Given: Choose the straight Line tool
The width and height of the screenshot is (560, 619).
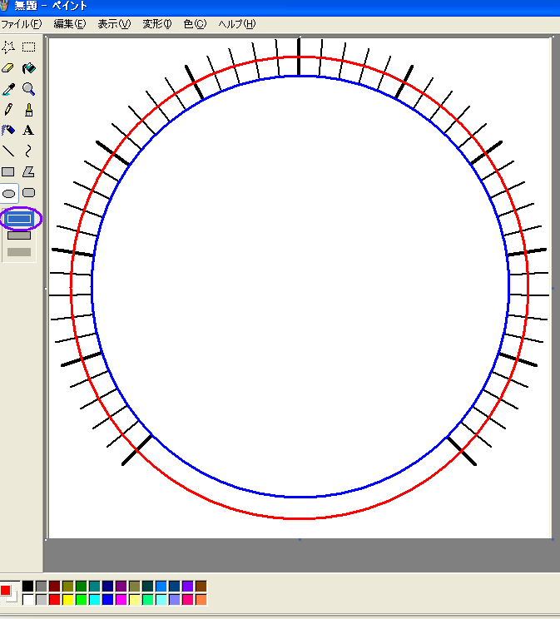Looking at the screenshot, I should (8, 151).
